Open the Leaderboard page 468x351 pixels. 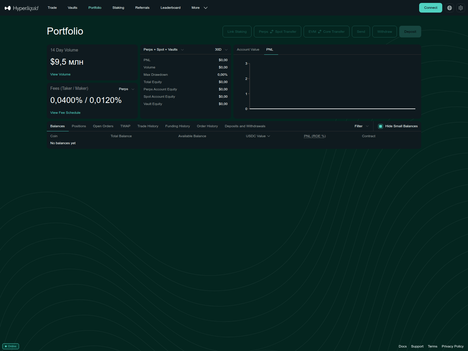pyautogui.click(x=171, y=8)
